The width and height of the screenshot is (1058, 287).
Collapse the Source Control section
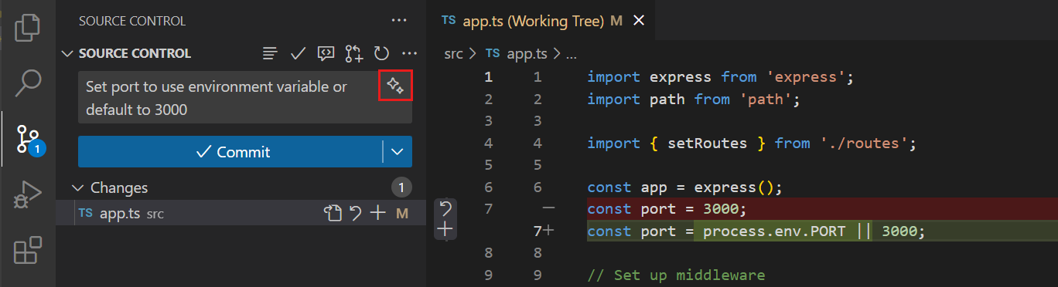coord(67,53)
